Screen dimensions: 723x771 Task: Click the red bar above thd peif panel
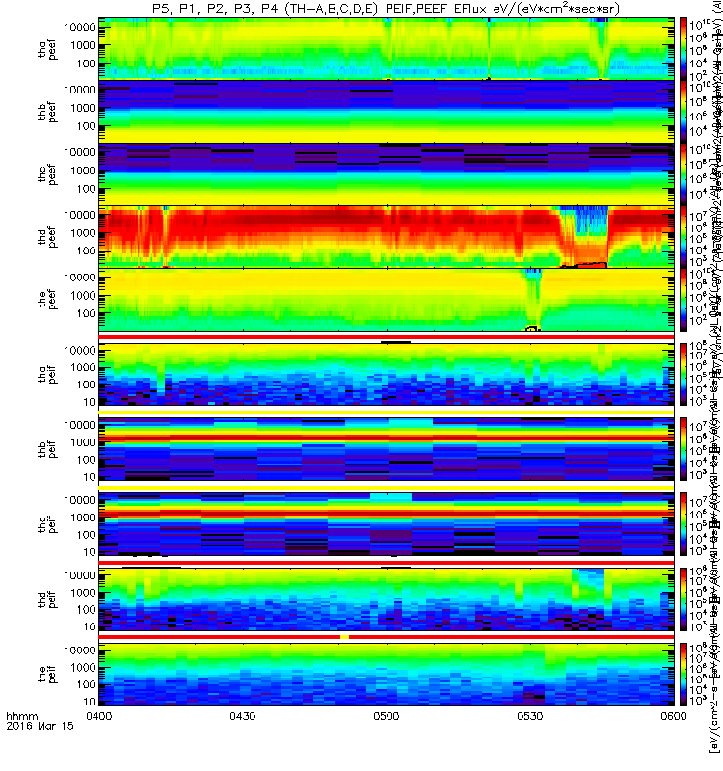(387, 562)
